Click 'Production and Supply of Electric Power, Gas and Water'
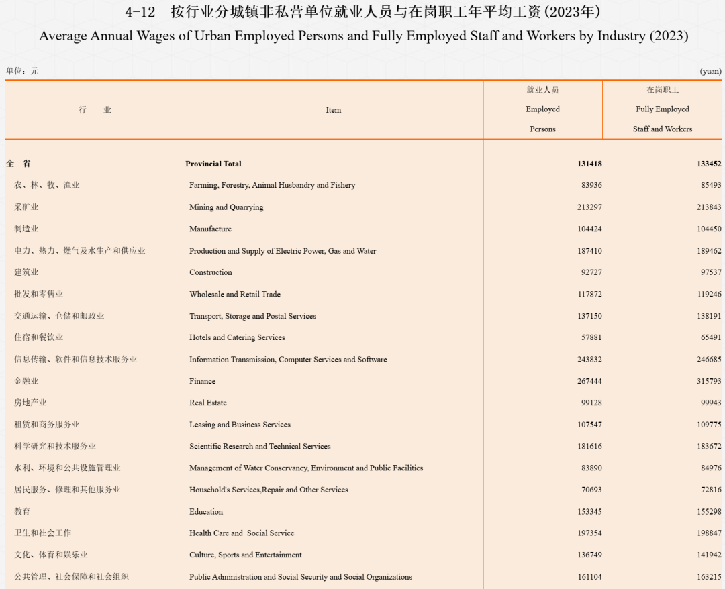725x589 pixels. point(283,251)
